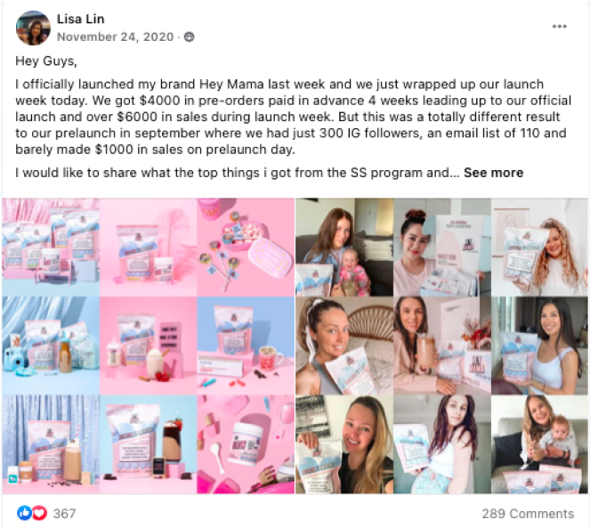
Task: Click the November 24, 2020 post date
Action: [x=115, y=37]
